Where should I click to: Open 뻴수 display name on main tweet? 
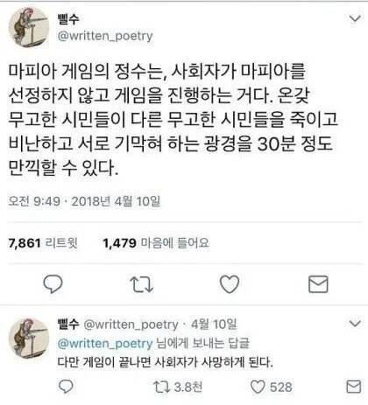pos(68,18)
